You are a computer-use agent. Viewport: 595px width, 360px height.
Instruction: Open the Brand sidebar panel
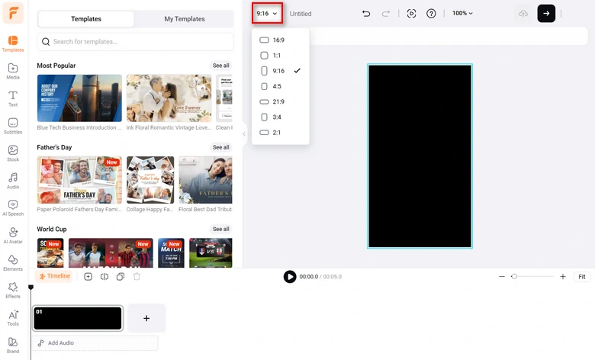pos(13,346)
